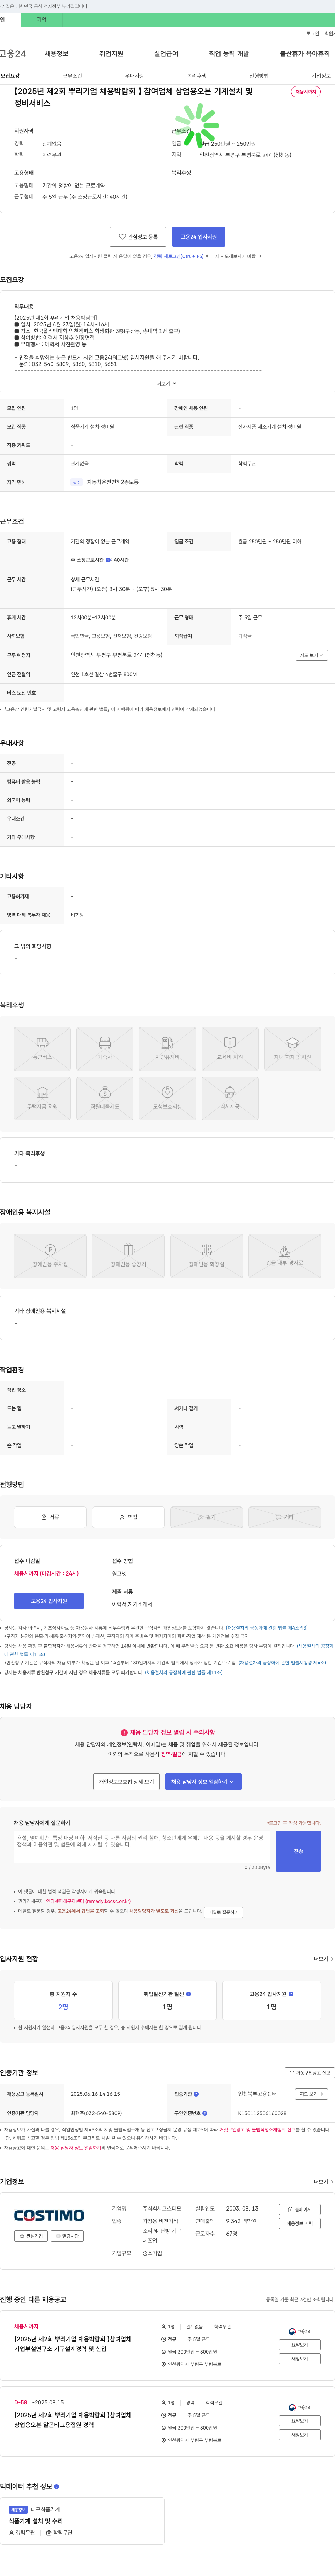Open 직업 능력 개발 menu
The height and width of the screenshot is (2576, 335).
(229, 54)
